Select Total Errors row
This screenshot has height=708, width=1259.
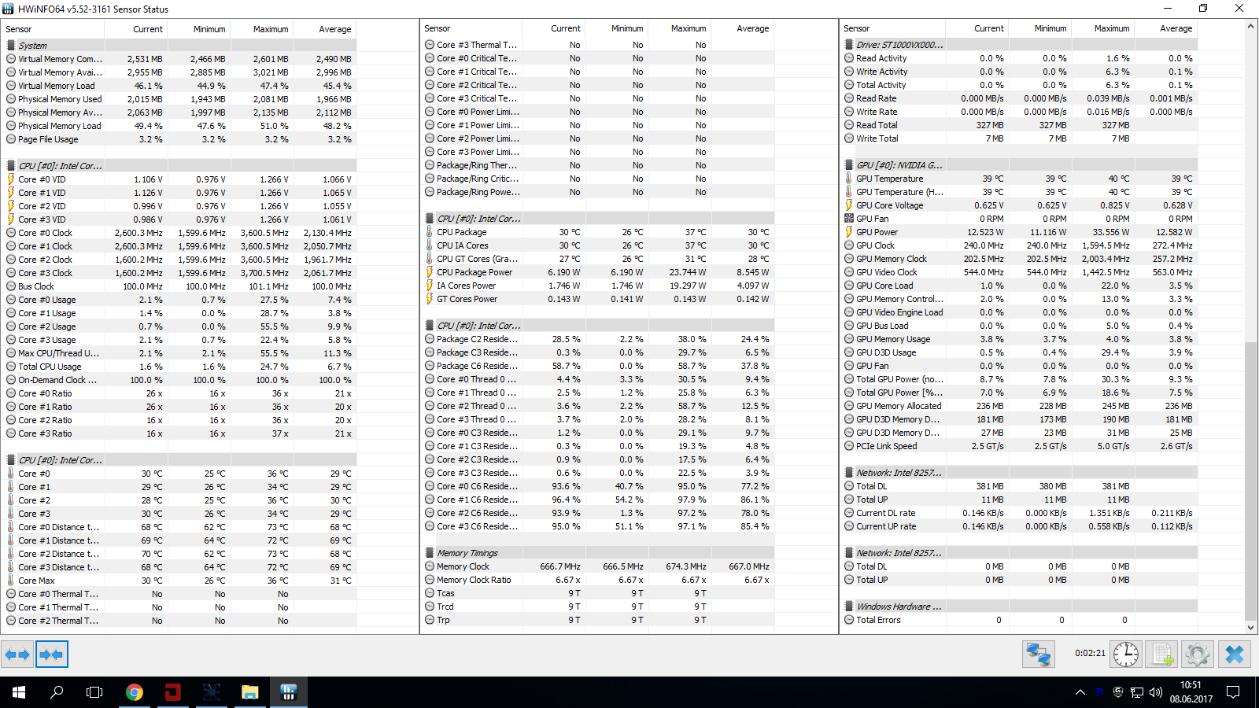click(x=1019, y=620)
